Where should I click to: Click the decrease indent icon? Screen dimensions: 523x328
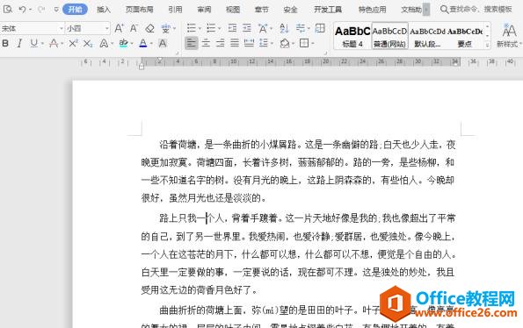[x=232, y=28]
